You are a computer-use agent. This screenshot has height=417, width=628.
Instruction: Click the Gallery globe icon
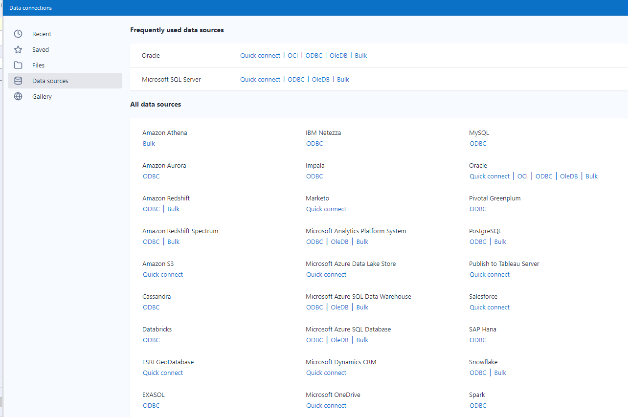tap(18, 96)
